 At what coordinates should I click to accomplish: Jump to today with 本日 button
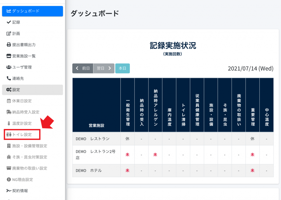tap(122, 68)
